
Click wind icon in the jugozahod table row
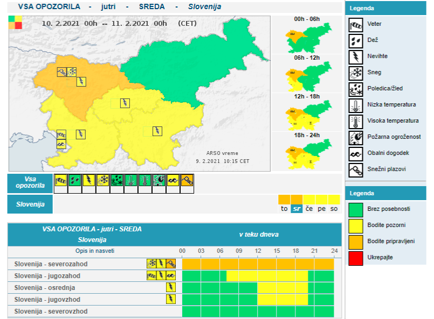pos(152,275)
